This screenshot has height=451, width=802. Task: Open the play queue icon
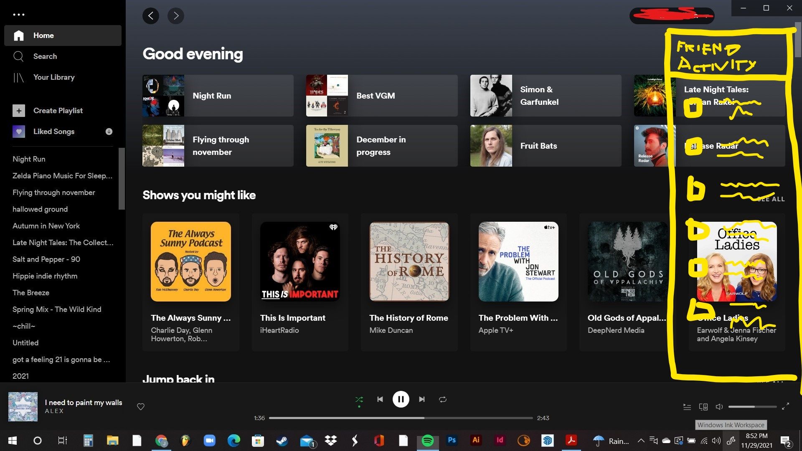coord(687,407)
